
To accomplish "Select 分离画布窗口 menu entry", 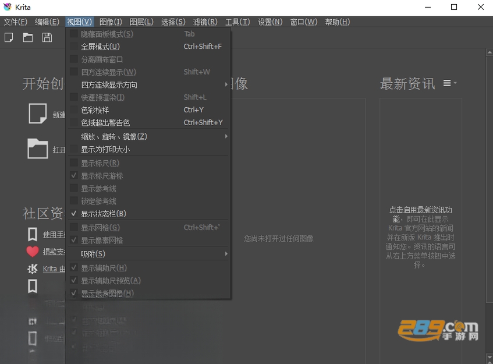I will tap(148, 59).
